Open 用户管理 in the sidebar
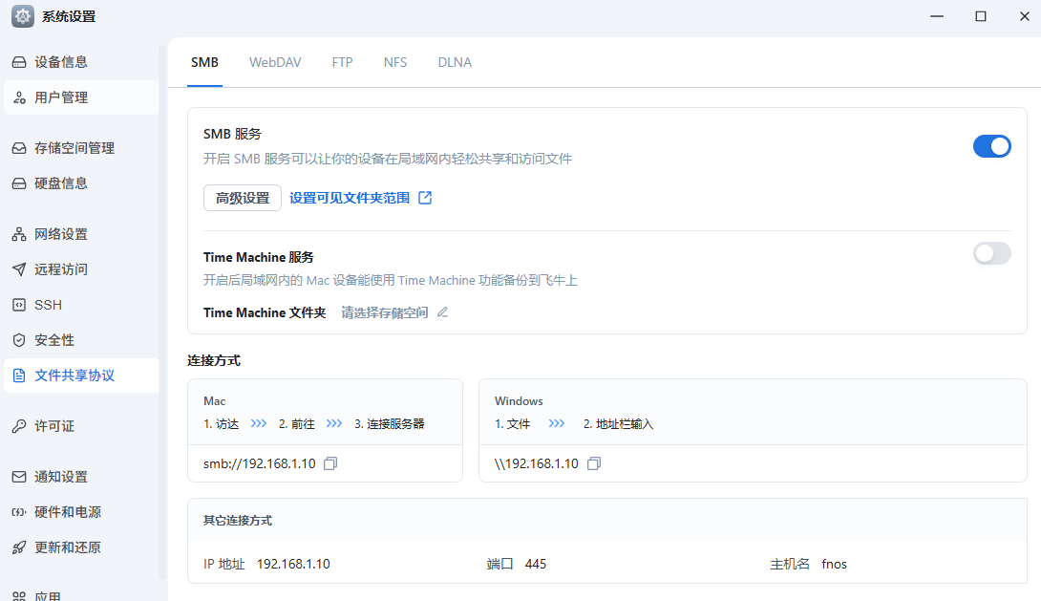1041x601 pixels. [x=61, y=97]
